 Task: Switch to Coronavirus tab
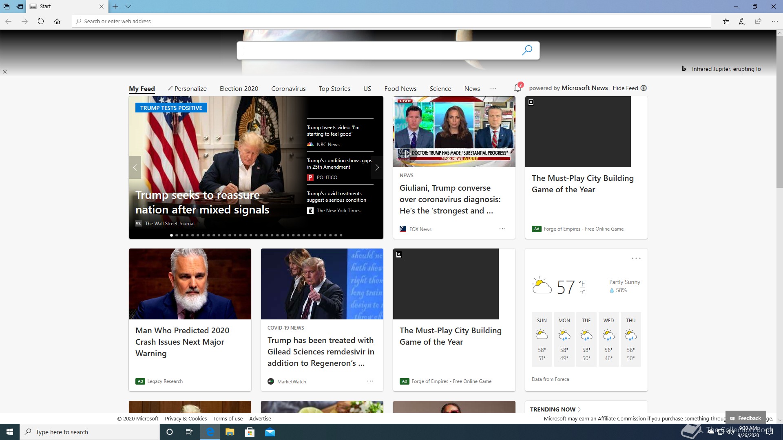[x=288, y=88]
